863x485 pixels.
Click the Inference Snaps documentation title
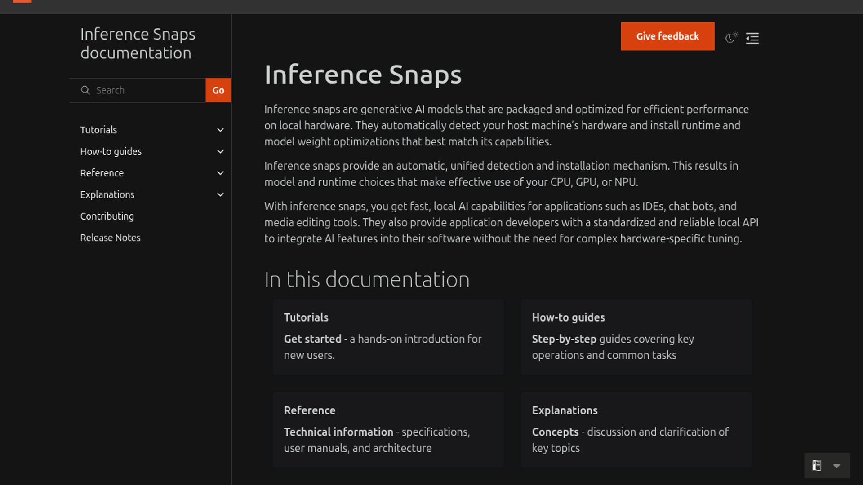(x=138, y=44)
